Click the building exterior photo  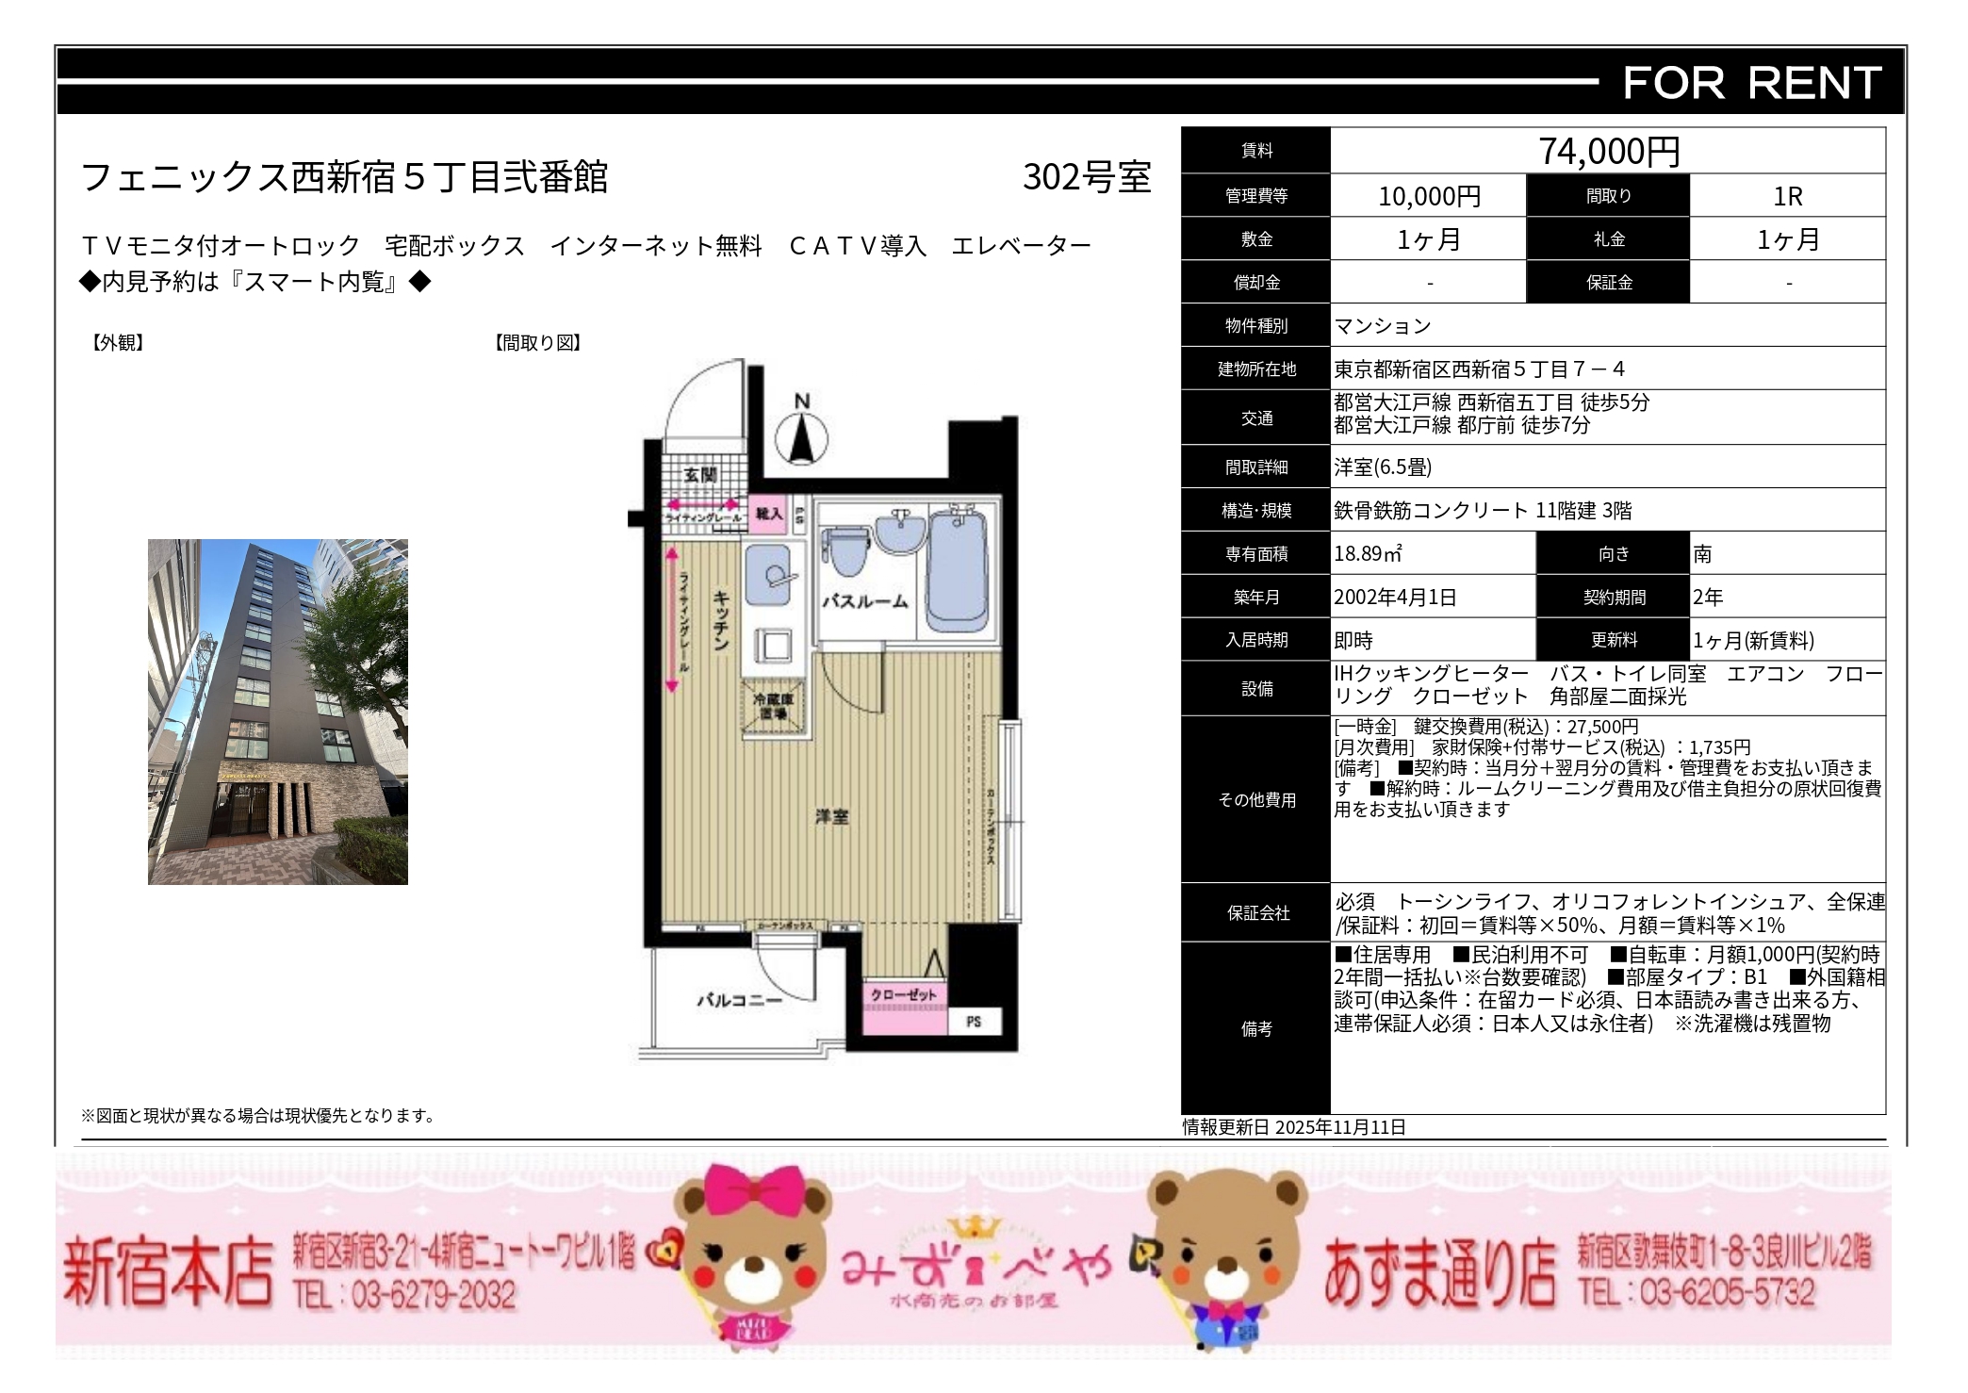[x=277, y=712]
